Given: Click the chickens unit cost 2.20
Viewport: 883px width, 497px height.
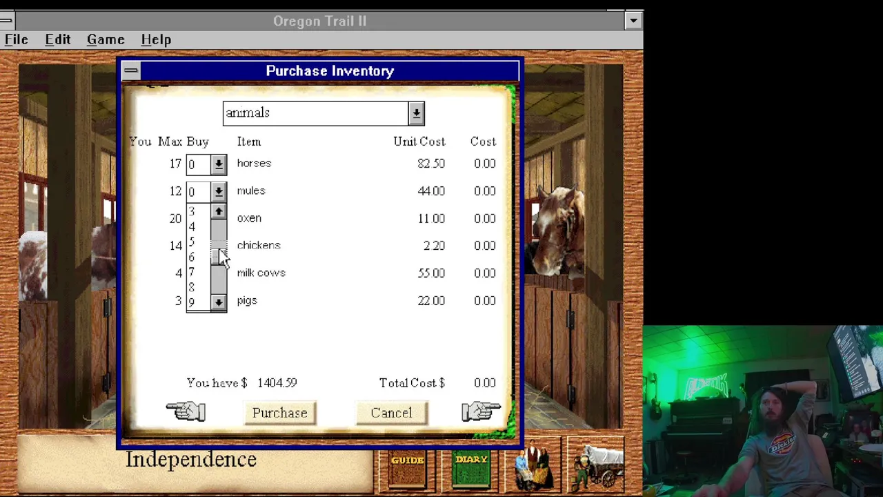Looking at the screenshot, I should coord(434,246).
